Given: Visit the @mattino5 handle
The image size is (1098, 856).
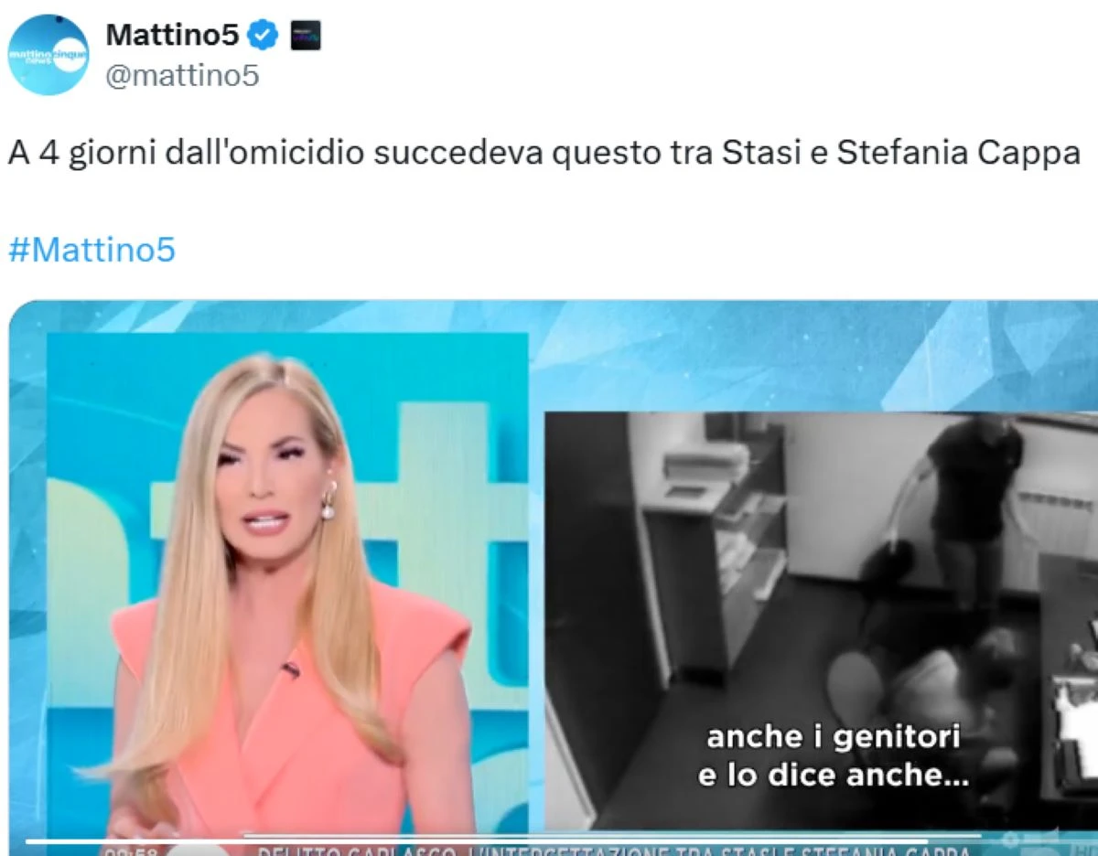Looking at the screenshot, I should point(183,76).
